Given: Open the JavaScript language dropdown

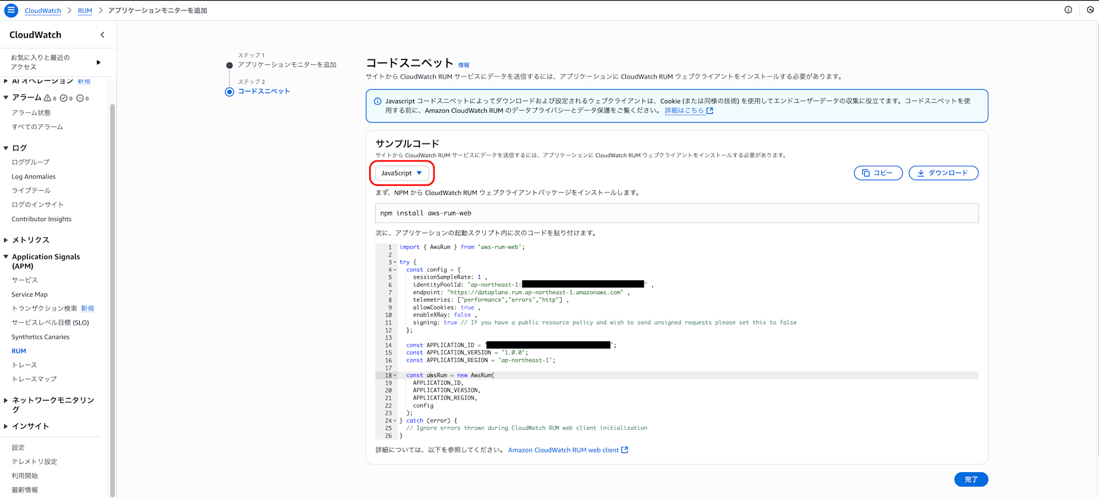Looking at the screenshot, I should click(x=402, y=173).
